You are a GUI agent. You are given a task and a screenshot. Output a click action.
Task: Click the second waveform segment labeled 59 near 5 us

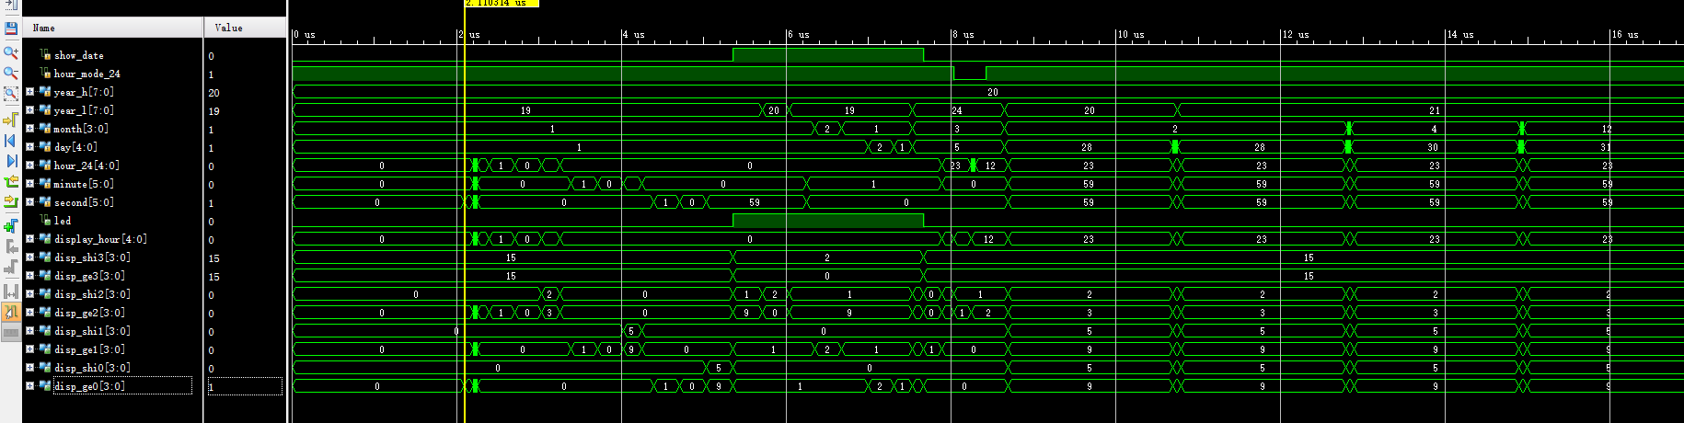[x=755, y=202]
